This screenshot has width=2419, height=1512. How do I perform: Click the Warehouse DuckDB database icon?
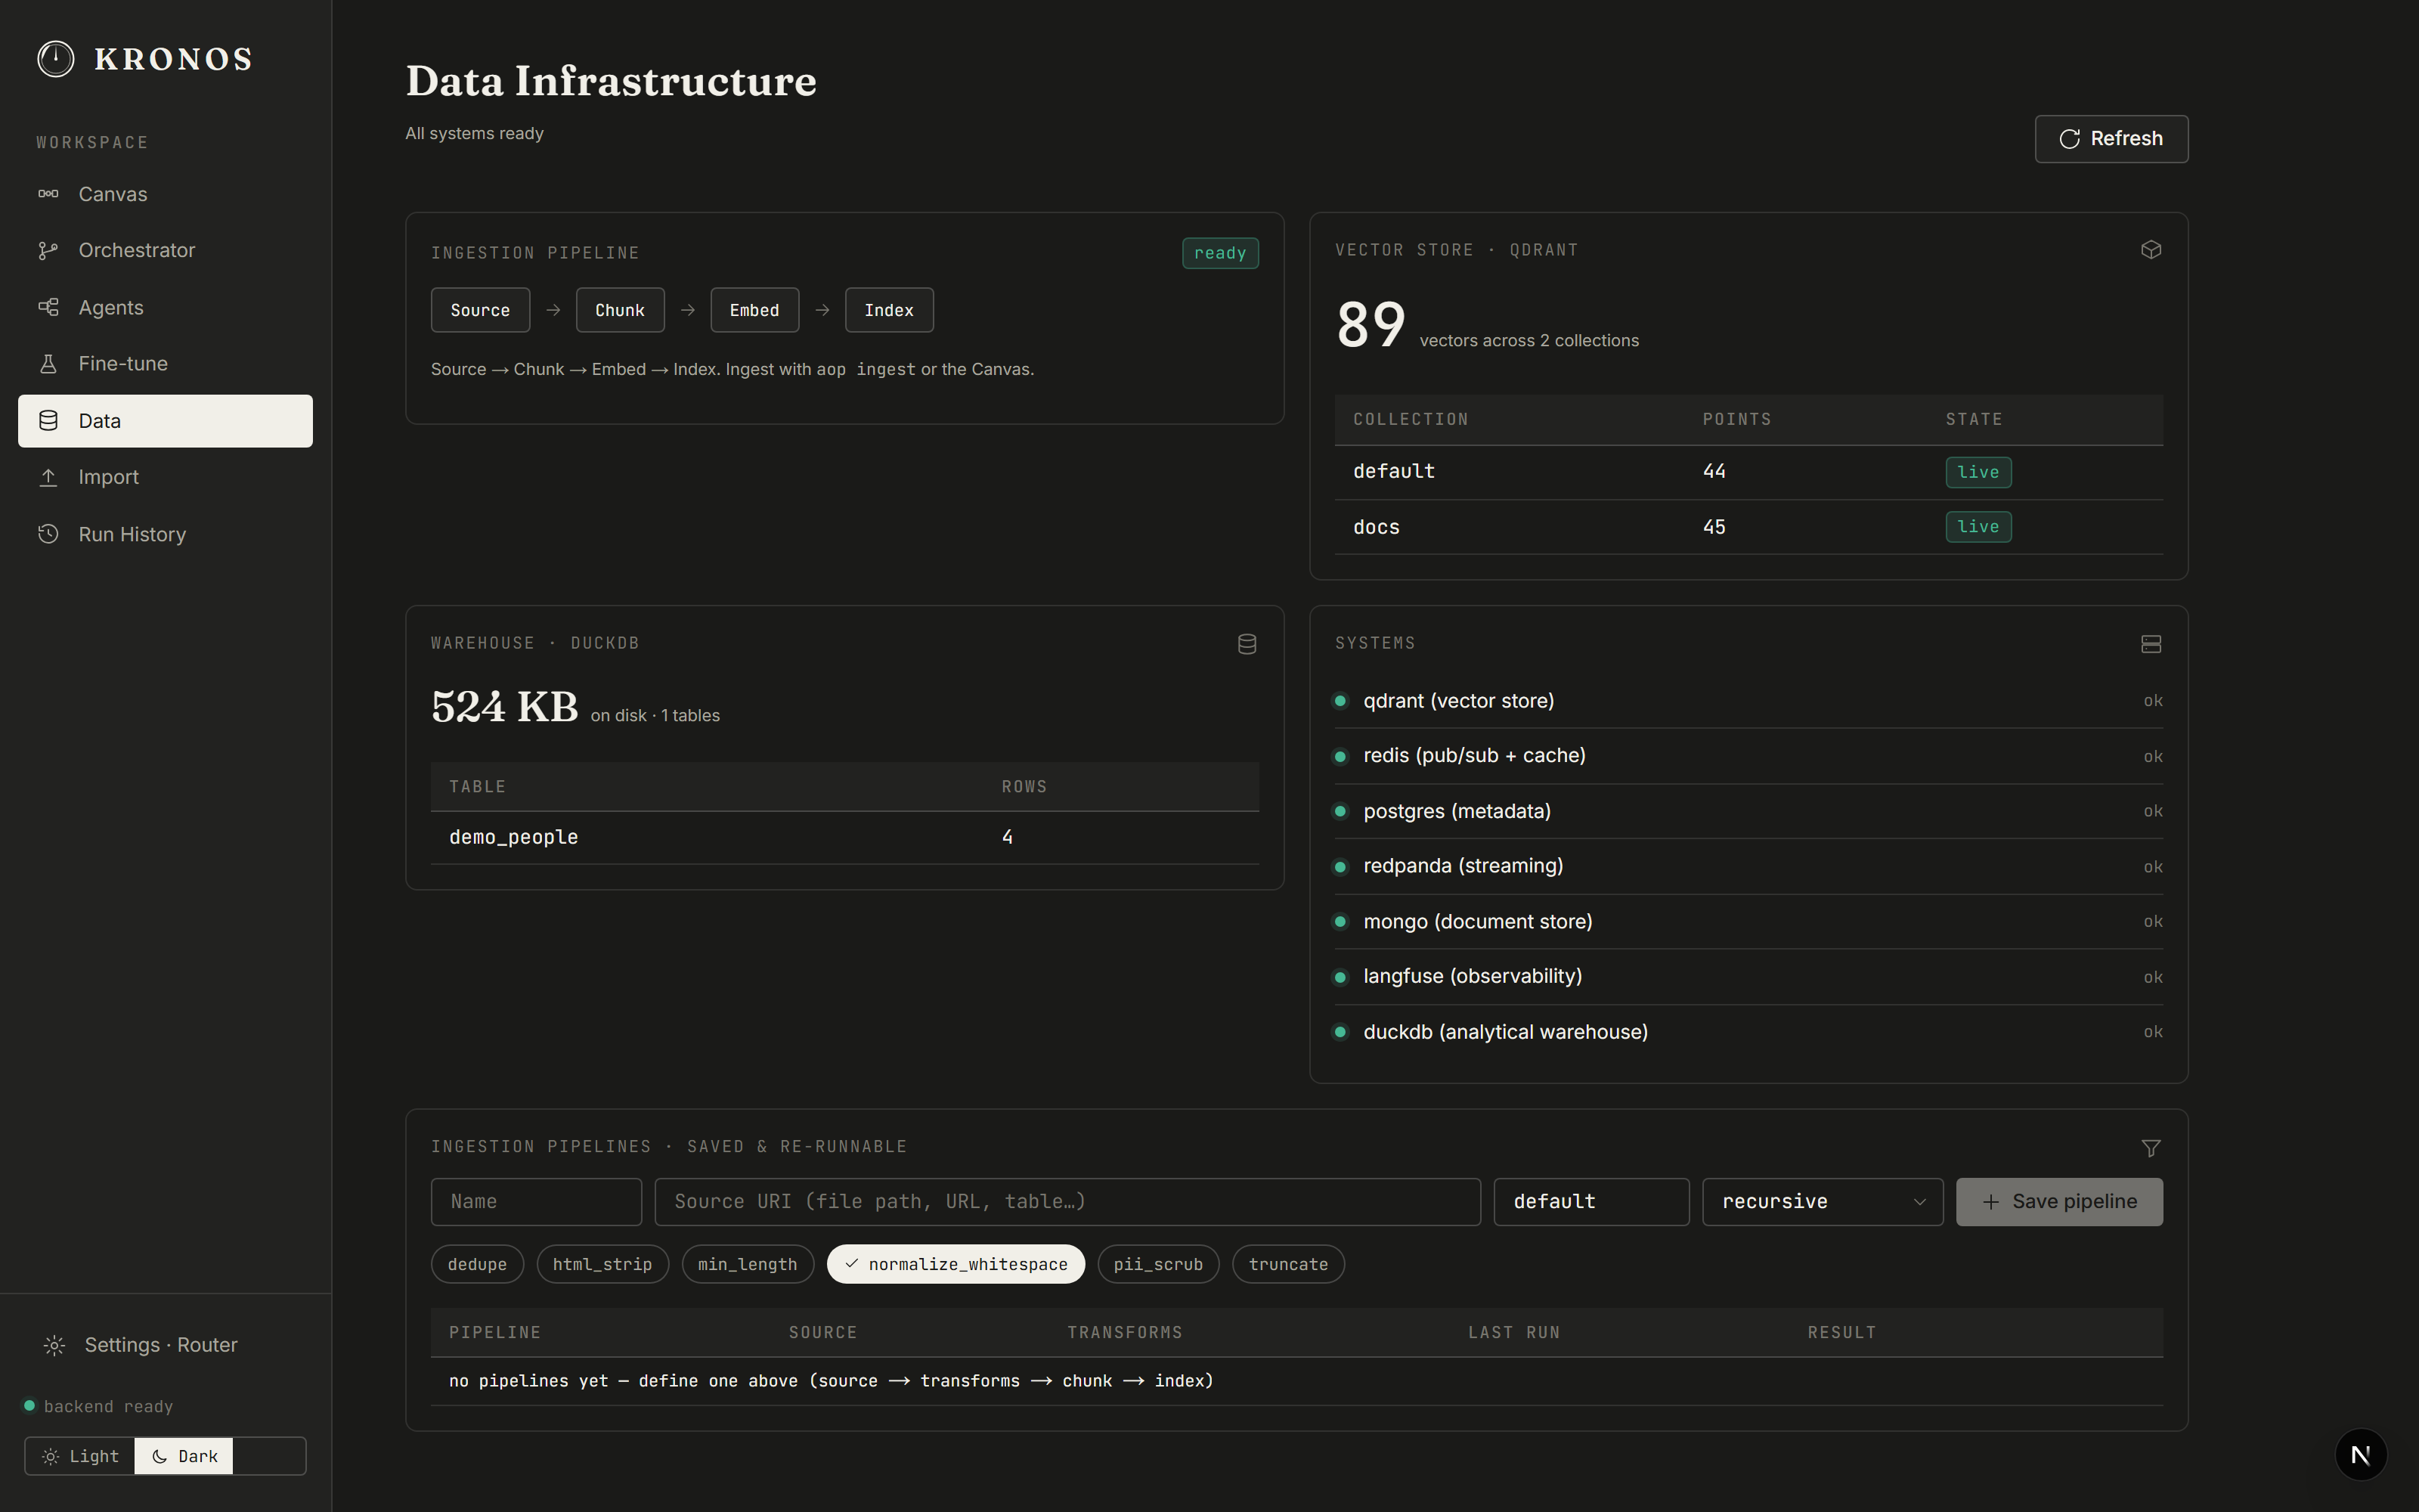1247,644
